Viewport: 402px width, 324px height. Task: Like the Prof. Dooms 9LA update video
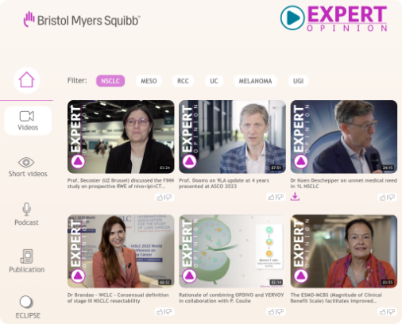point(271,198)
